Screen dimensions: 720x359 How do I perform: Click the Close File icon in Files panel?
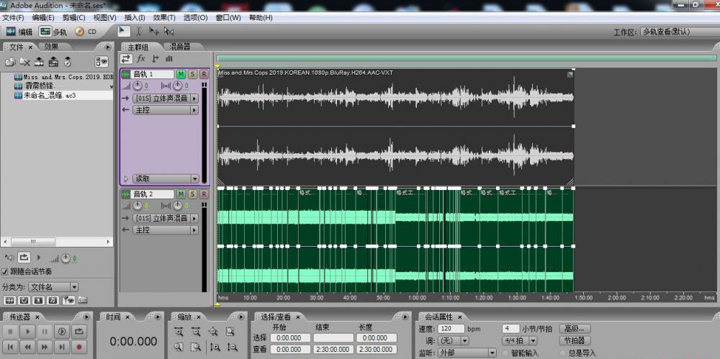pyautogui.click(x=24, y=62)
